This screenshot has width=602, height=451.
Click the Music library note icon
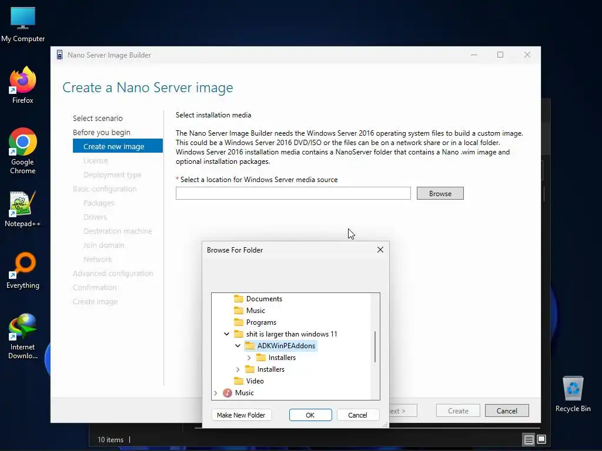tap(228, 393)
